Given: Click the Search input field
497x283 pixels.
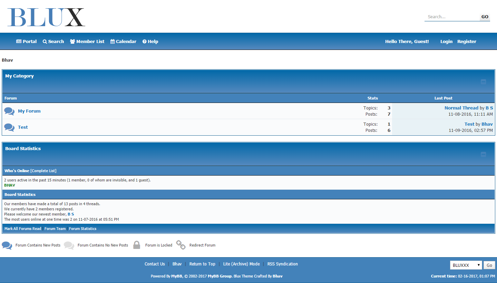Looking at the screenshot, I should click(x=452, y=17).
